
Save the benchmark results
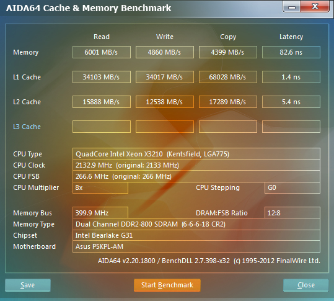click(28, 285)
